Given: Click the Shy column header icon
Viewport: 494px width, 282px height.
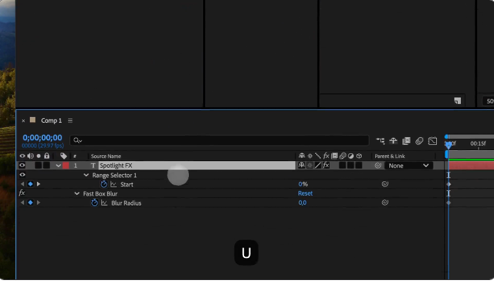Looking at the screenshot, I should [x=301, y=156].
